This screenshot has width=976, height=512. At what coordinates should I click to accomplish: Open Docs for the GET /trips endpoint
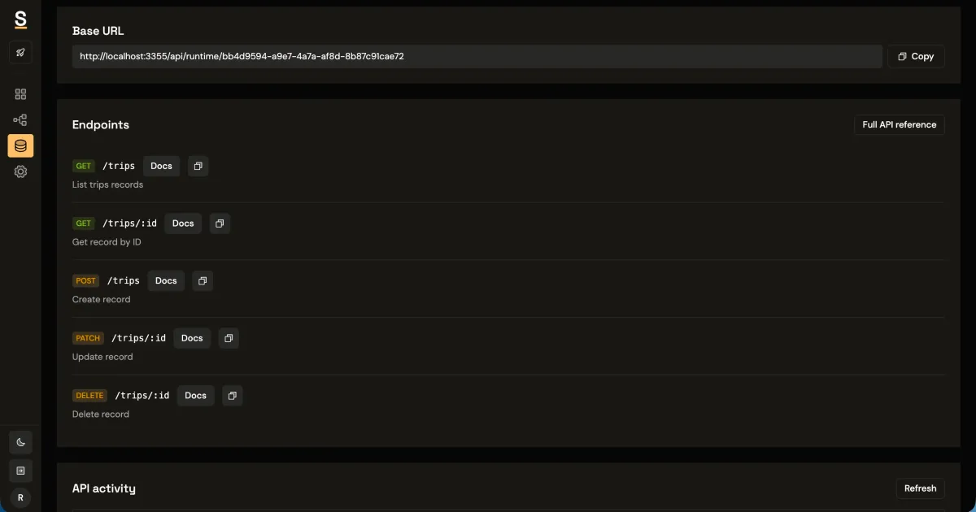[x=161, y=166]
